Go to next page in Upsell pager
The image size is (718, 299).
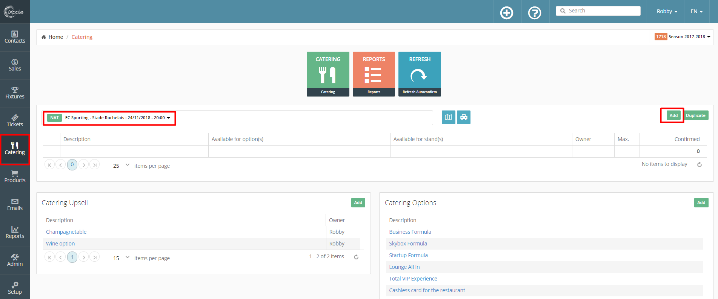coord(84,257)
